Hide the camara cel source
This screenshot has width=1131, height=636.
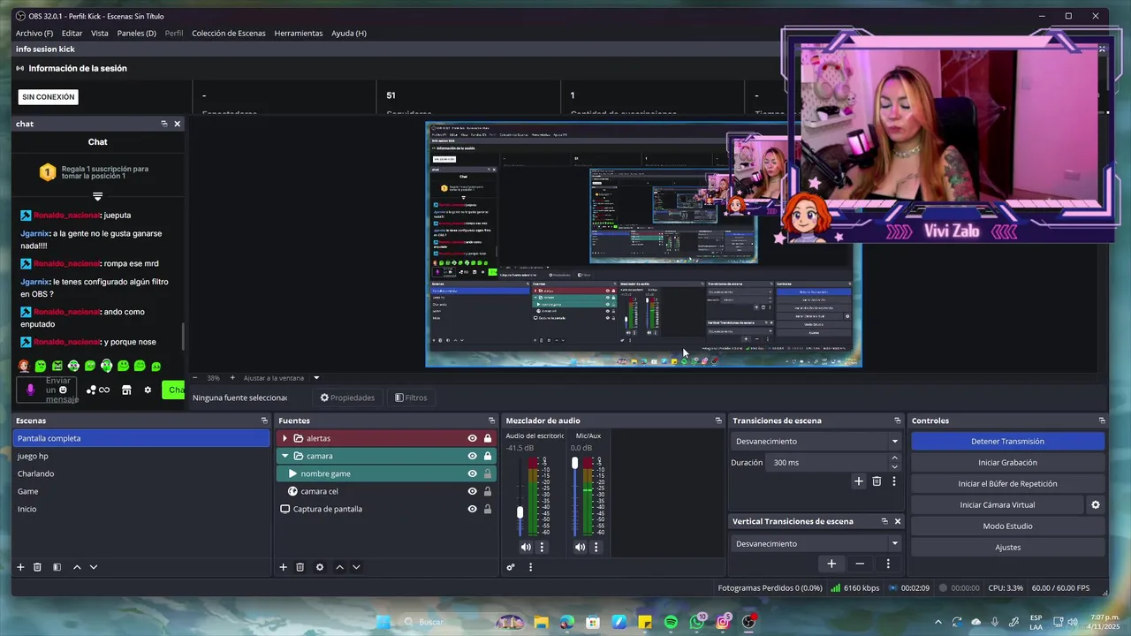point(472,491)
